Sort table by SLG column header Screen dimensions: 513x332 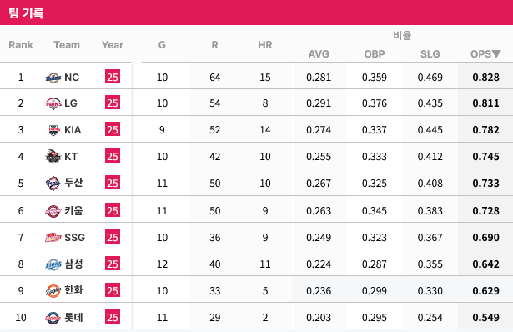(430, 54)
